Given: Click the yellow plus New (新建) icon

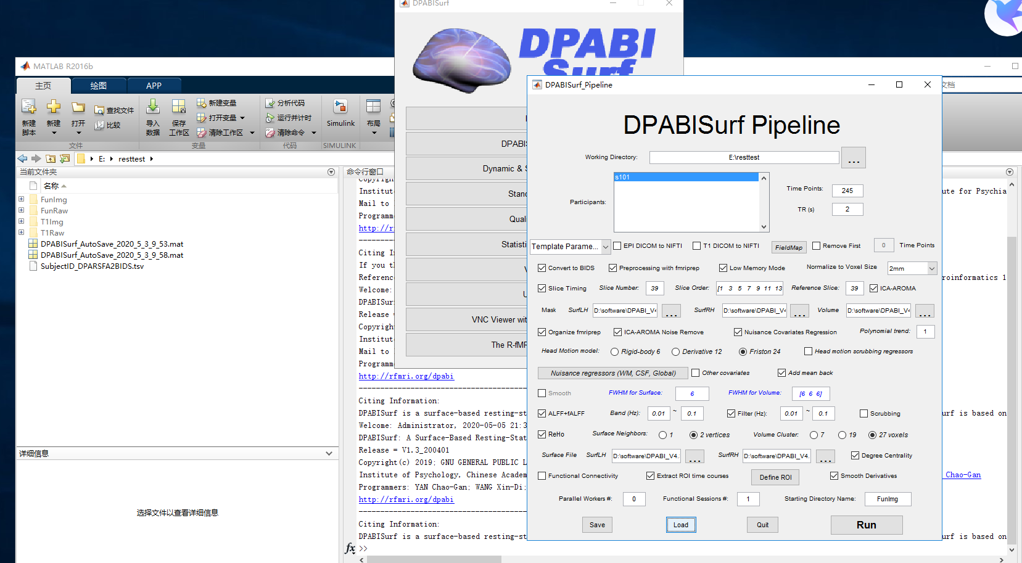Looking at the screenshot, I should (x=54, y=107).
